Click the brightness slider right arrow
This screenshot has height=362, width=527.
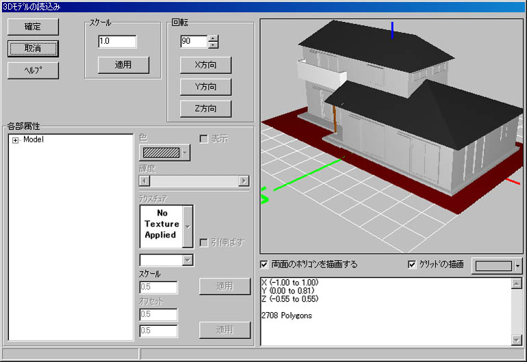point(244,181)
